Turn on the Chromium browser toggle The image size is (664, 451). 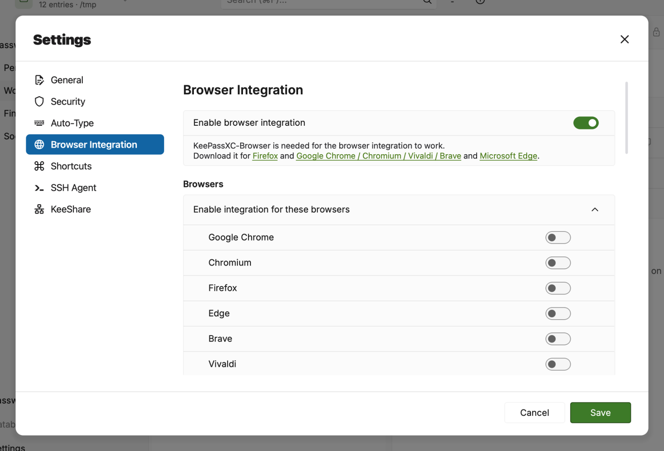coord(558,263)
